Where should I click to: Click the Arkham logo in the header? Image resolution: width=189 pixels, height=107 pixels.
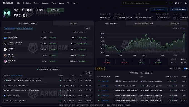click(8, 3)
